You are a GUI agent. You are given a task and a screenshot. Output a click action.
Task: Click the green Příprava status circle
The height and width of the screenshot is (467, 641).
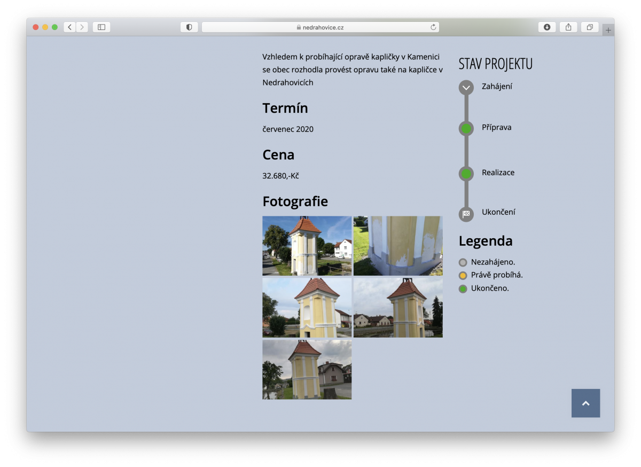point(466,128)
